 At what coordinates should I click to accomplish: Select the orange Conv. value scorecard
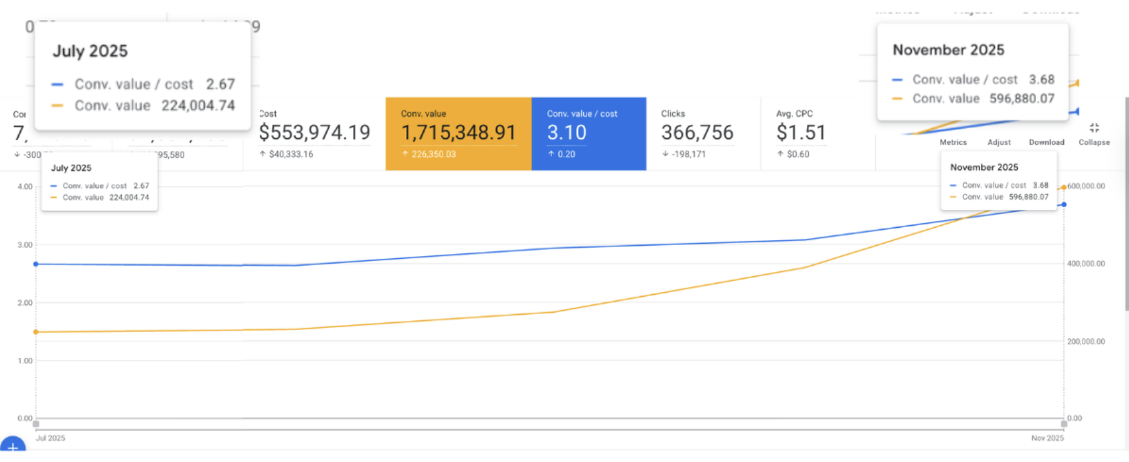click(458, 134)
